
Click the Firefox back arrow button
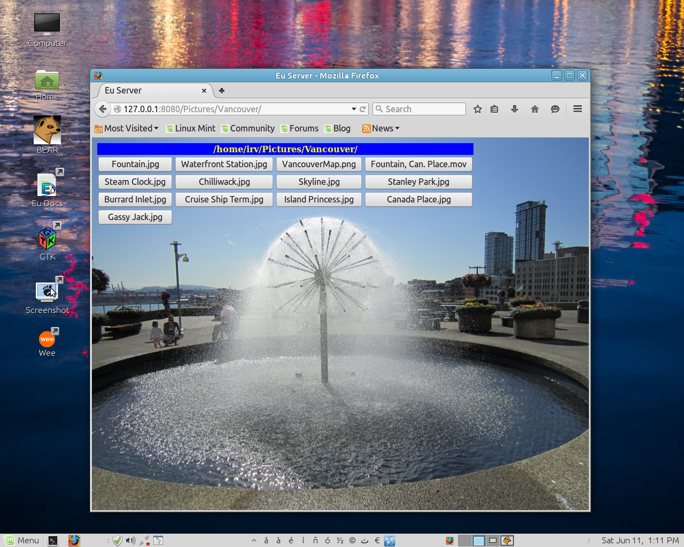click(103, 109)
